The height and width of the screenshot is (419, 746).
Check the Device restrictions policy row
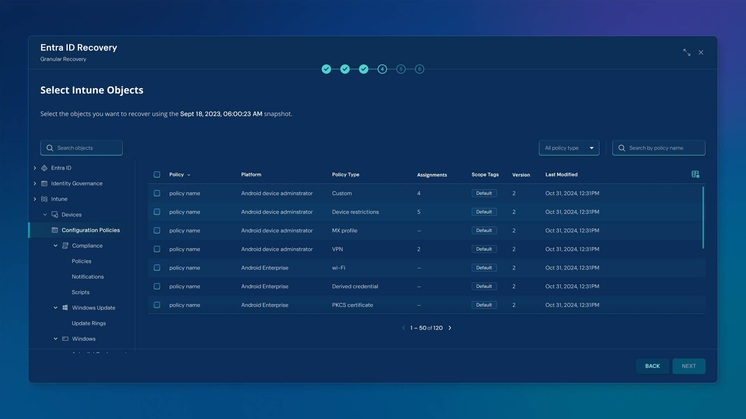pyautogui.click(x=157, y=212)
